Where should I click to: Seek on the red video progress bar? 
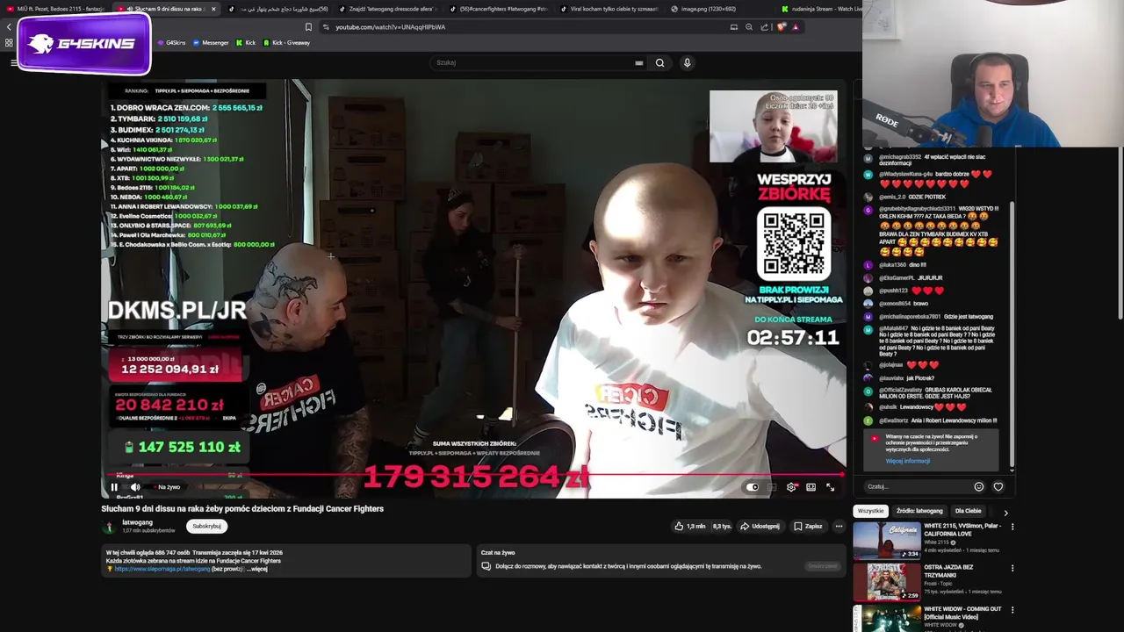click(x=473, y=475)
